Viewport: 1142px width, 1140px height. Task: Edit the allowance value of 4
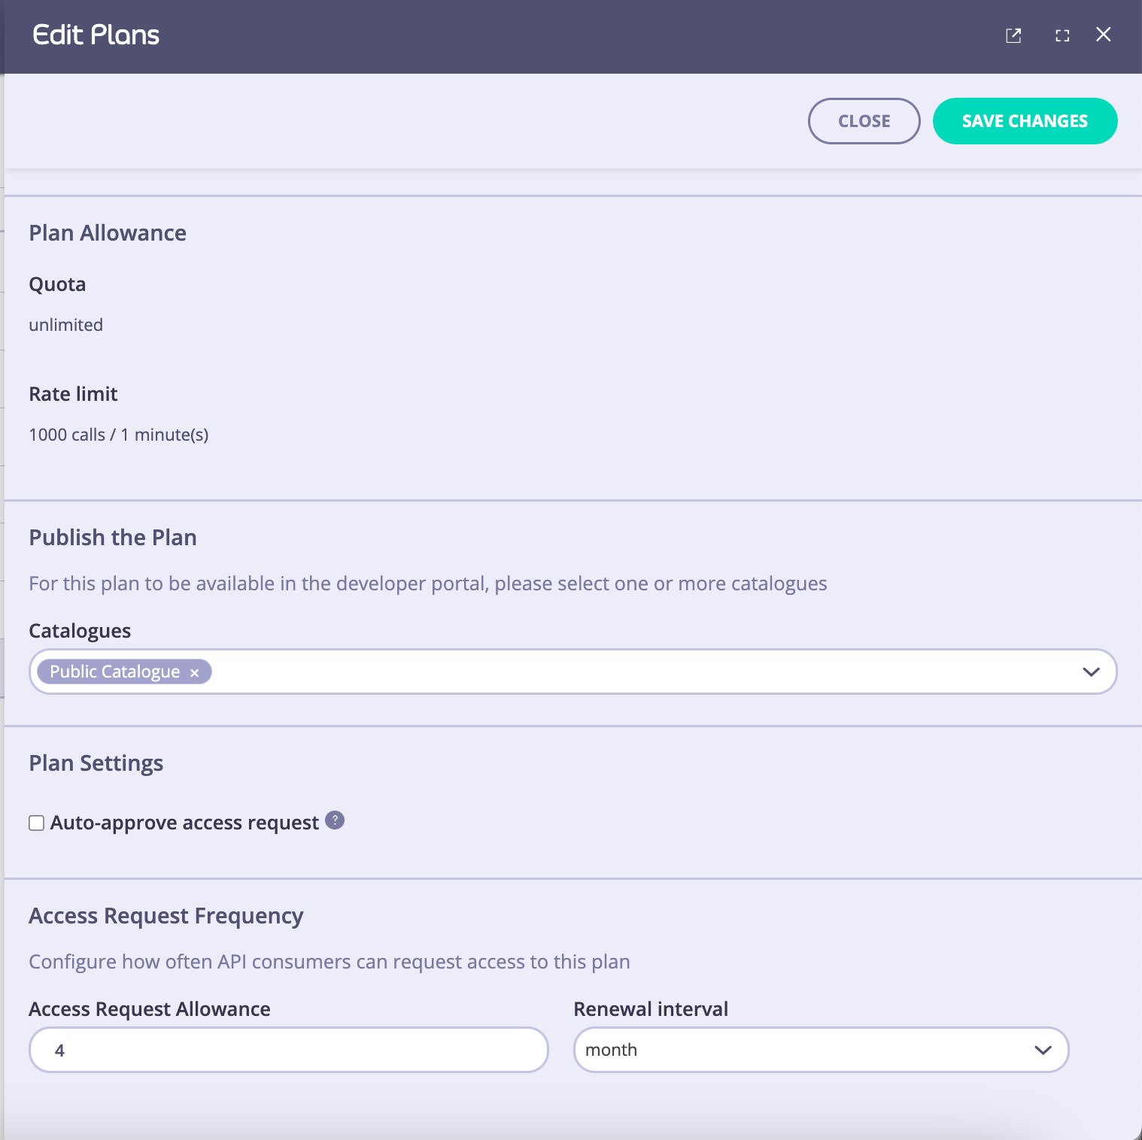click(60, 1050)
